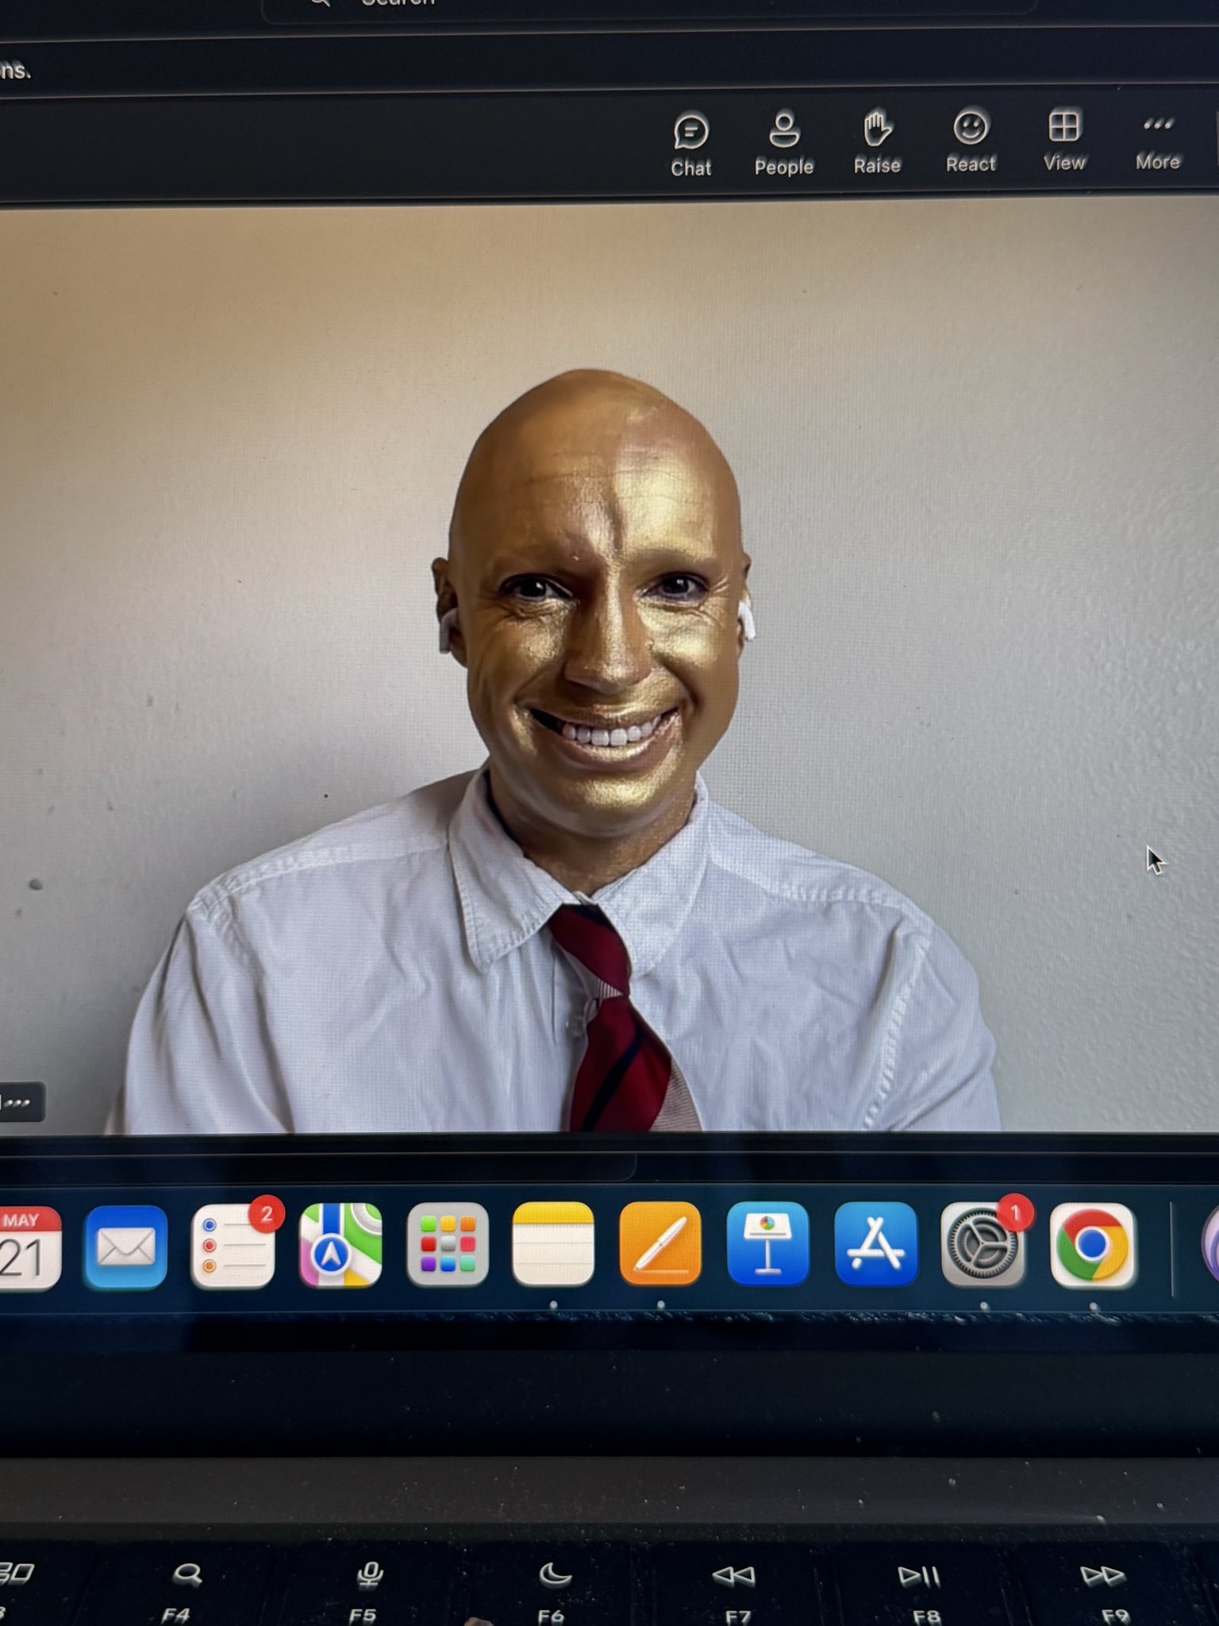Screen dimensions: 1219x1626
Task: Open the Chat panel
Action: pos(690,144)
